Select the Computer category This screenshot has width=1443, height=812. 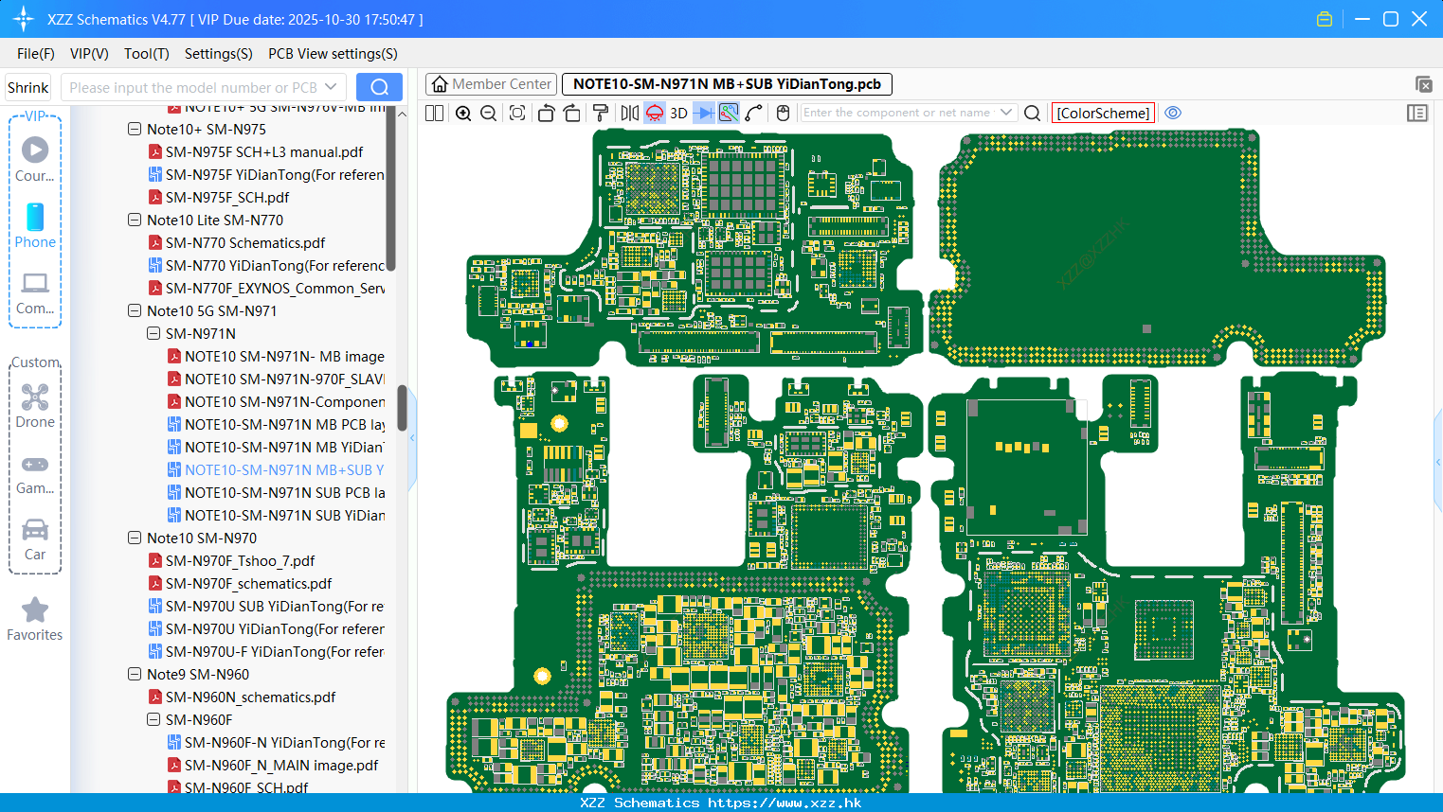point(35,292)
